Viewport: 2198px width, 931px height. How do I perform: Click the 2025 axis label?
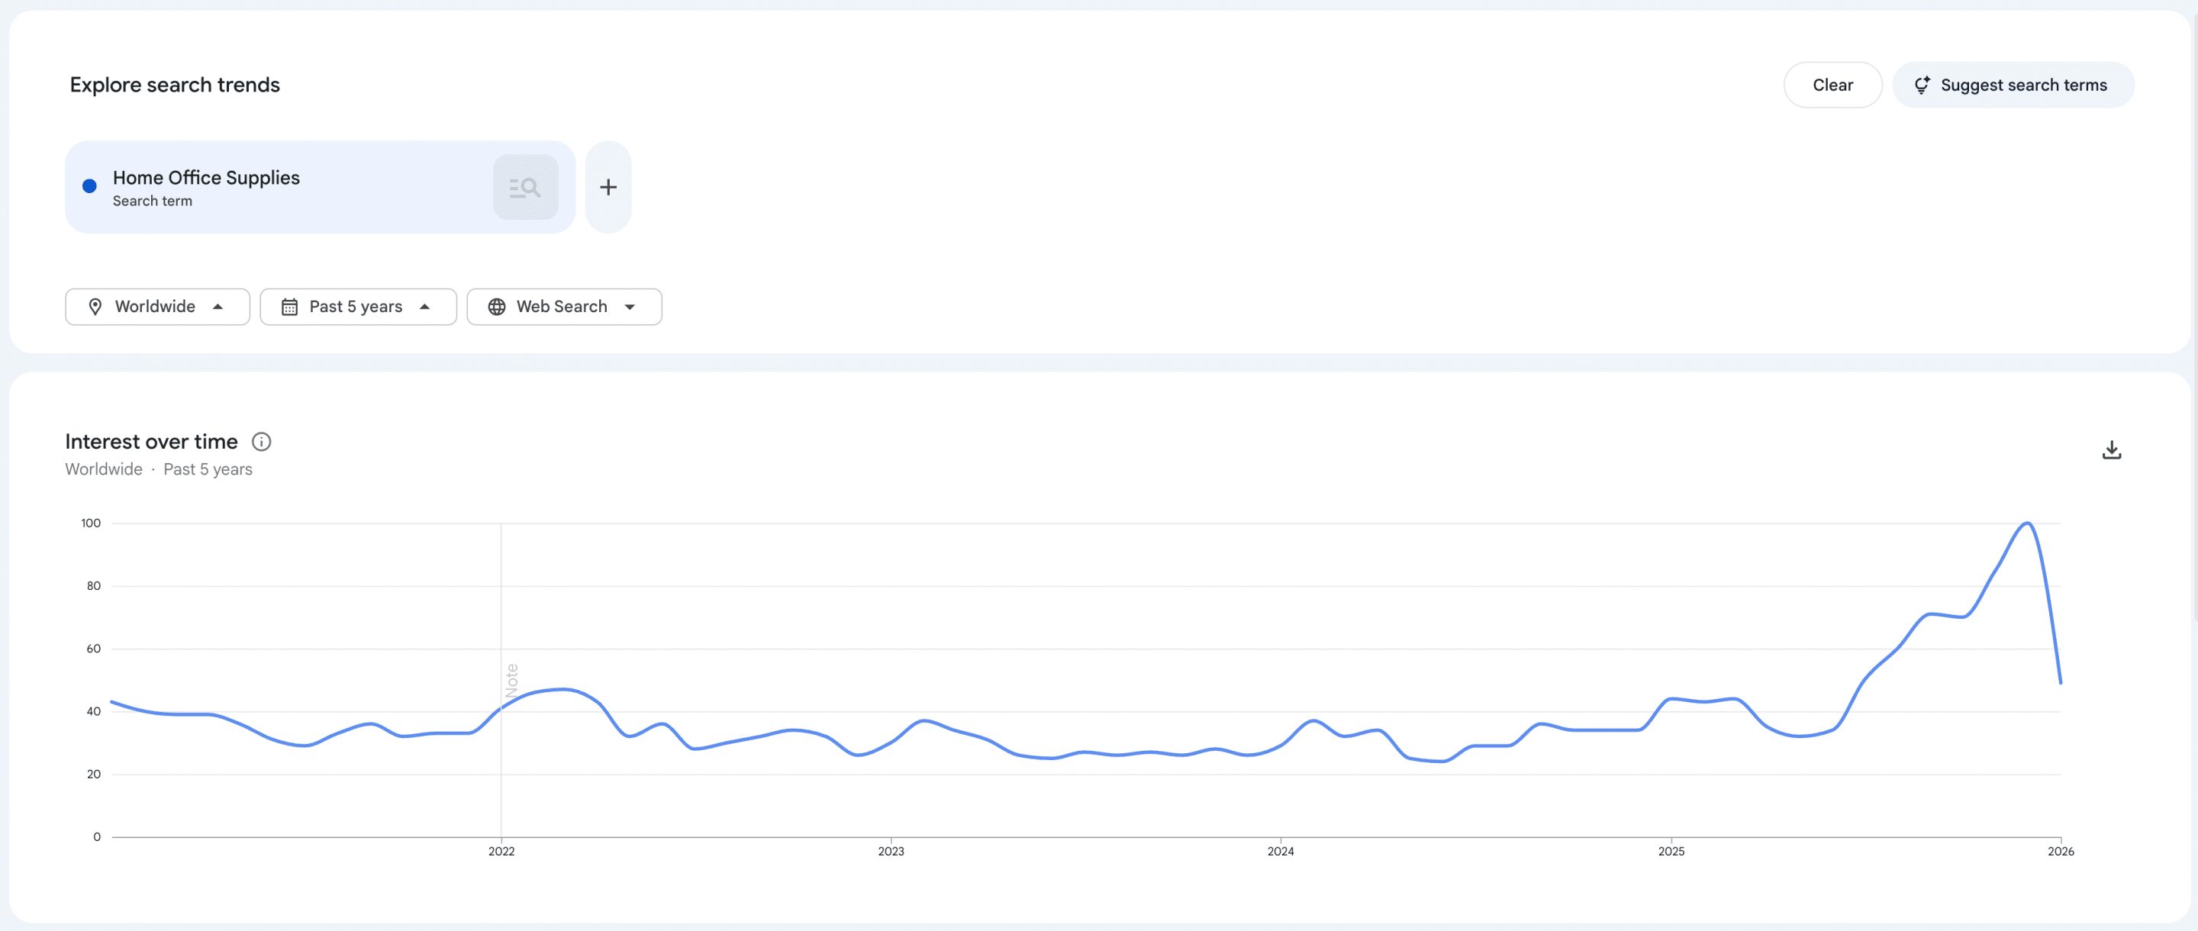point(1670,851)
